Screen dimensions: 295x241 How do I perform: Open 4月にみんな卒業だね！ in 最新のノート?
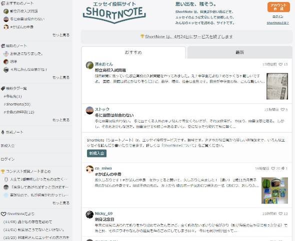[28, 69]
